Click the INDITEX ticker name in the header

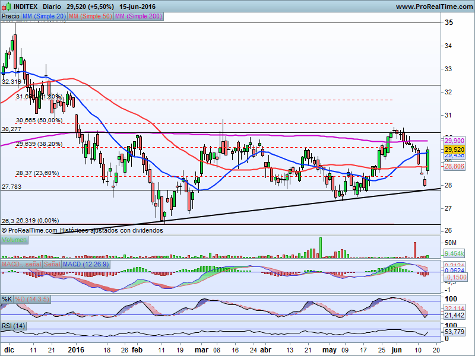[26, 7]
